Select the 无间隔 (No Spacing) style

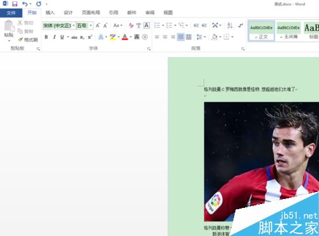pos(288,31)
